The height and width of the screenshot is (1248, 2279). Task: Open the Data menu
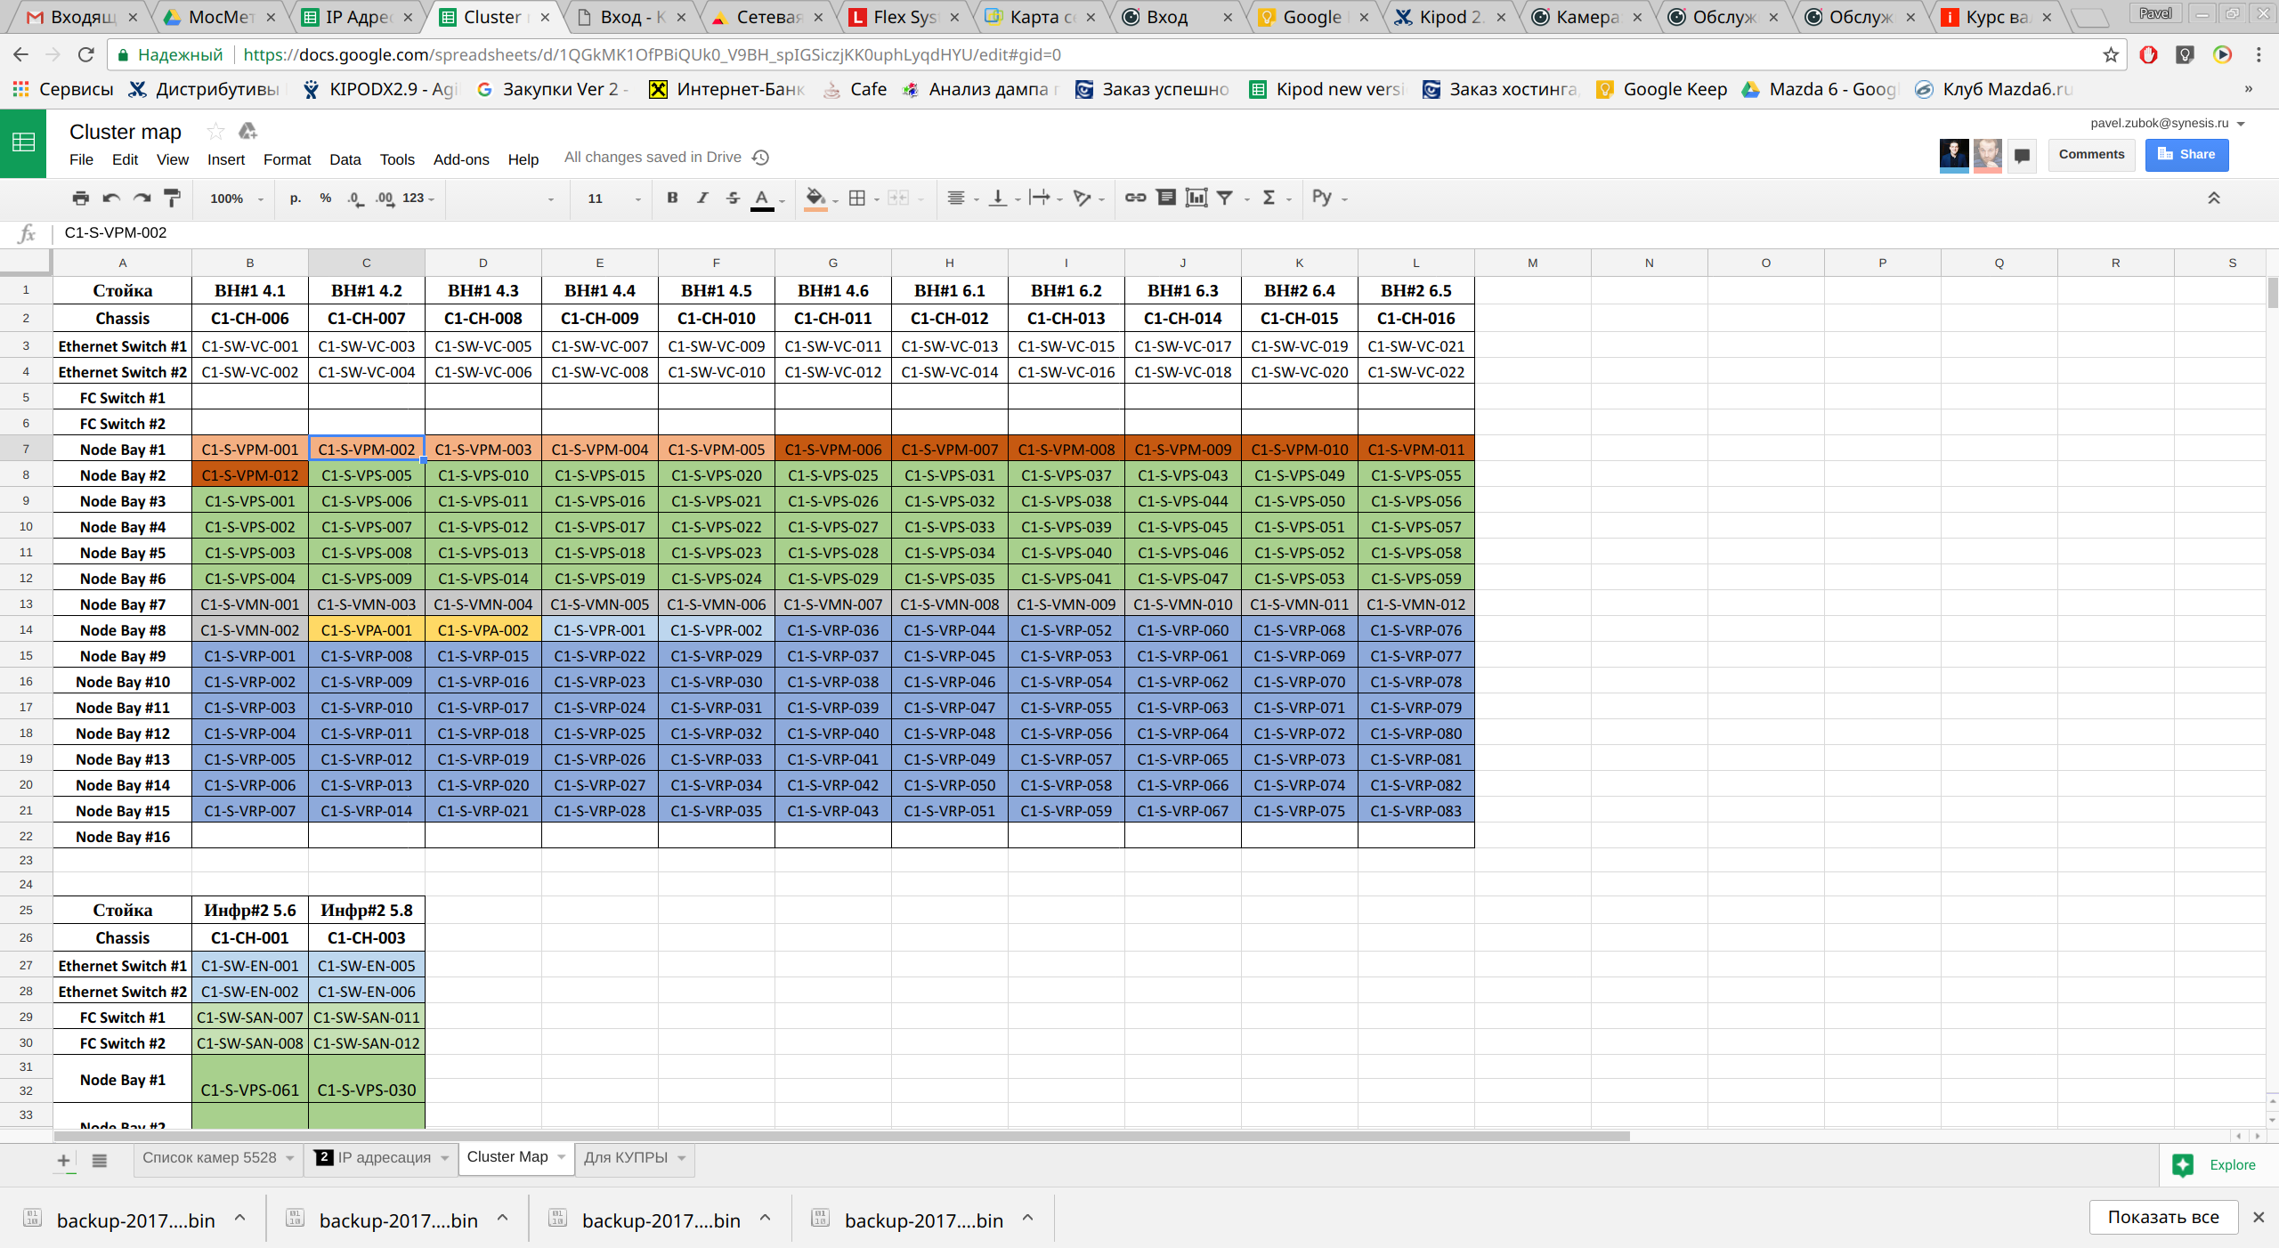(345, 159)
